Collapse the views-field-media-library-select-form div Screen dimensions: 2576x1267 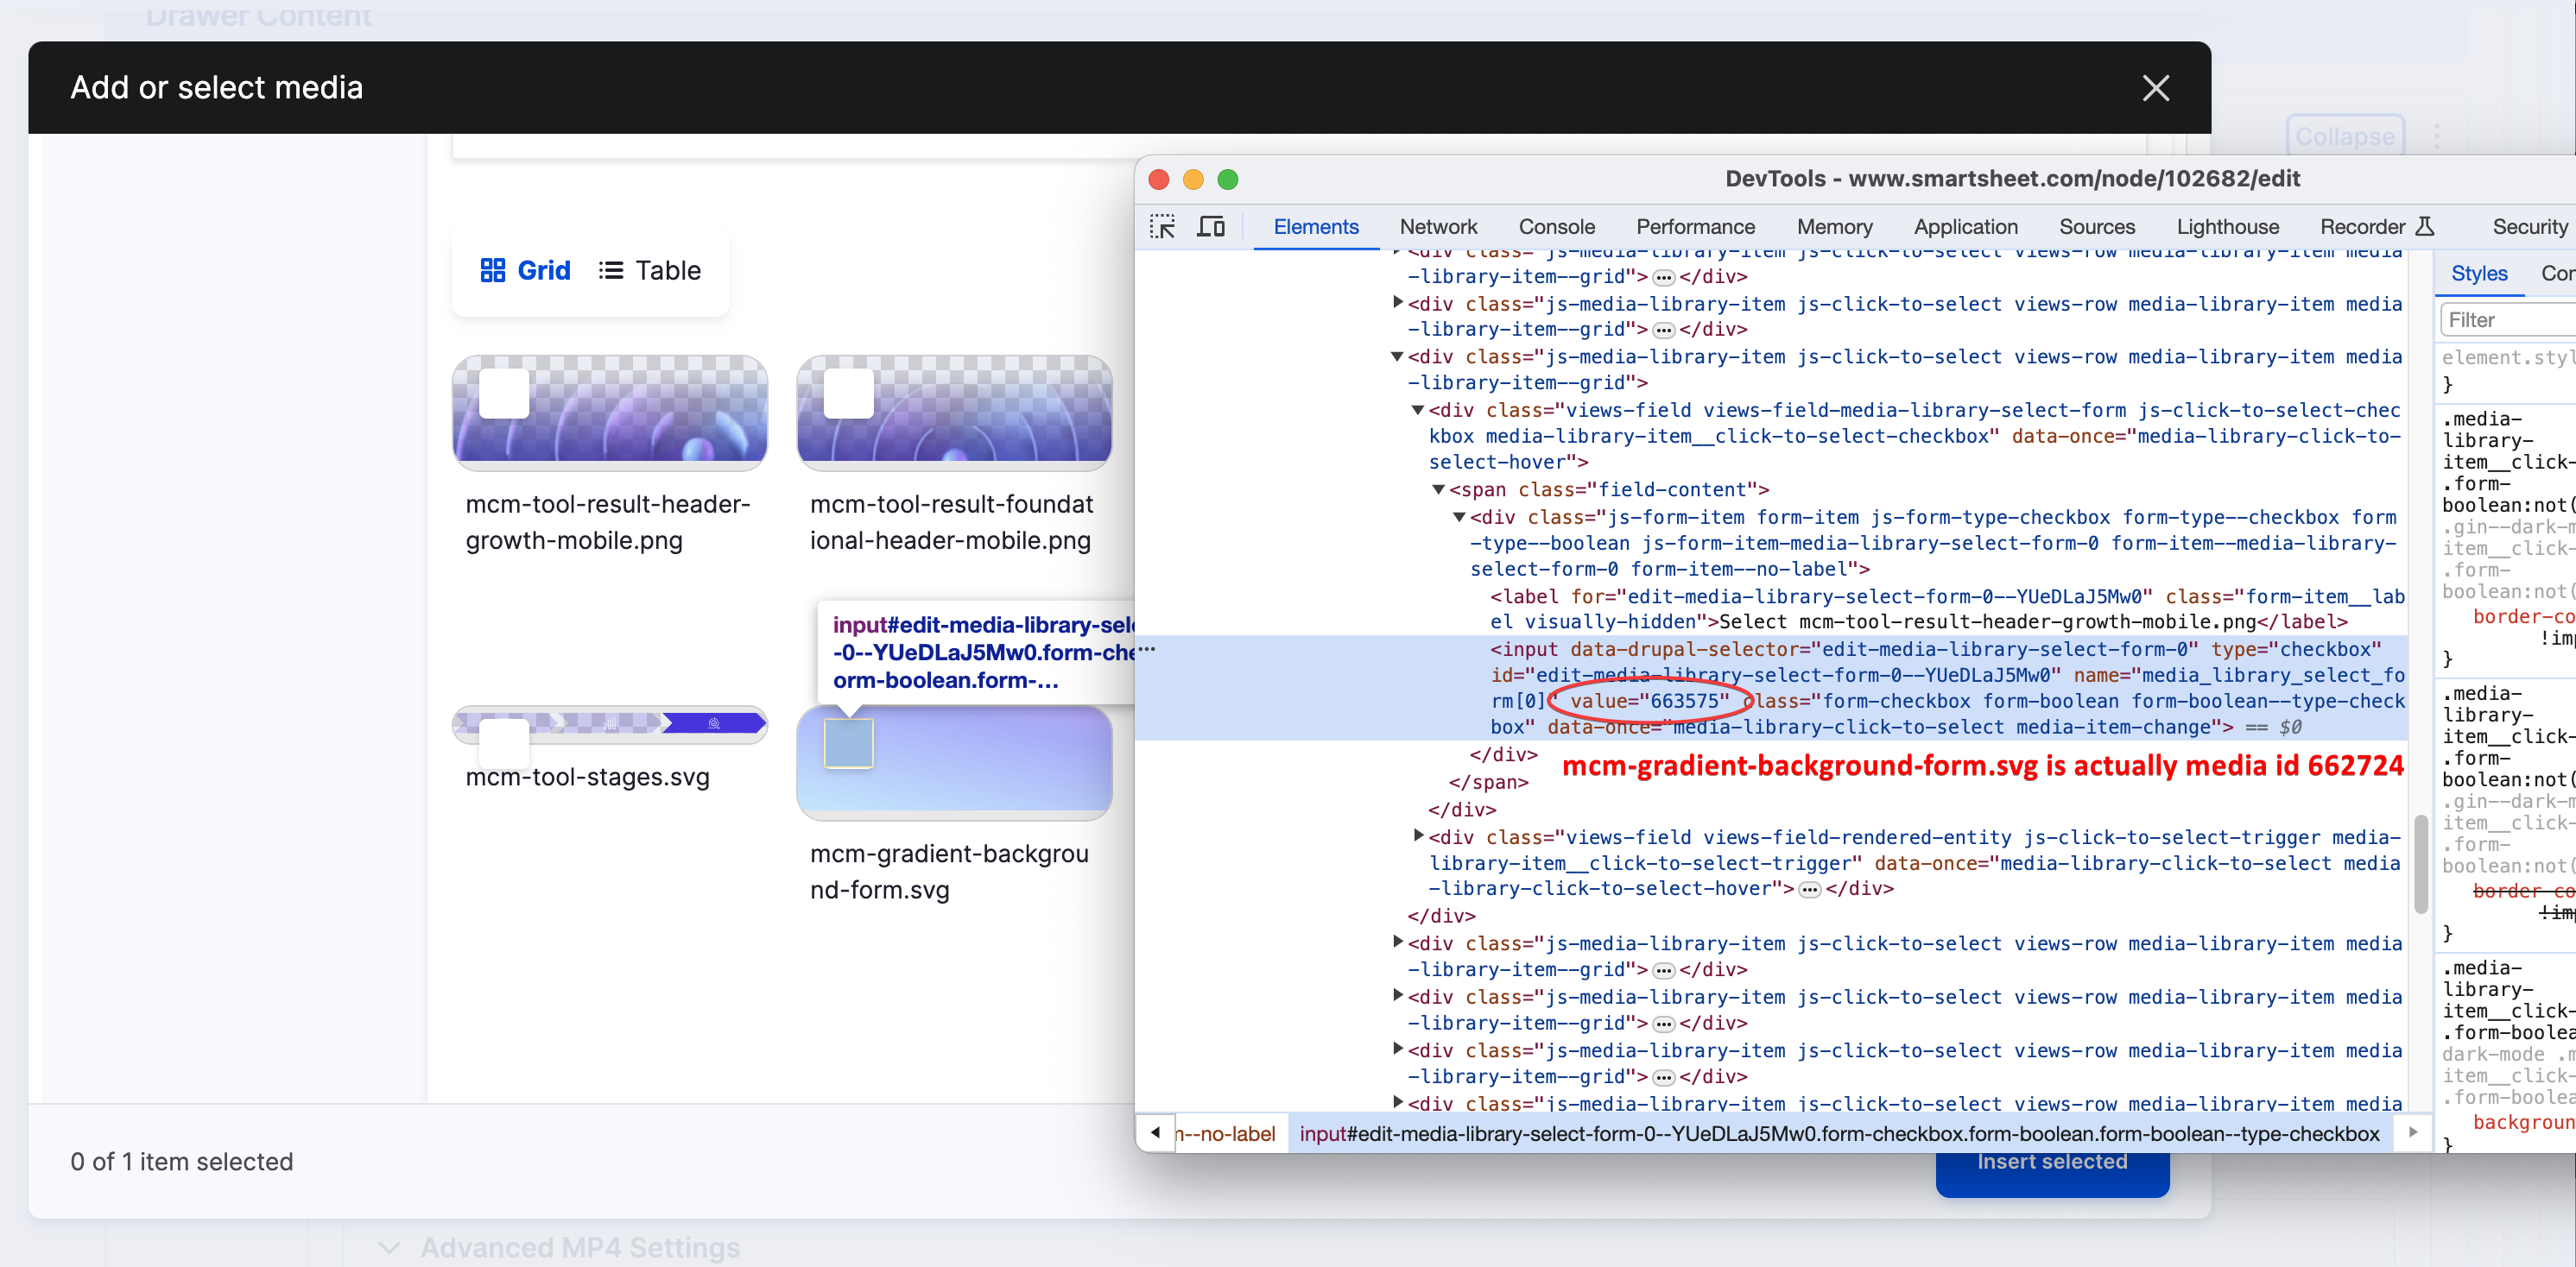coord(1417,410)
